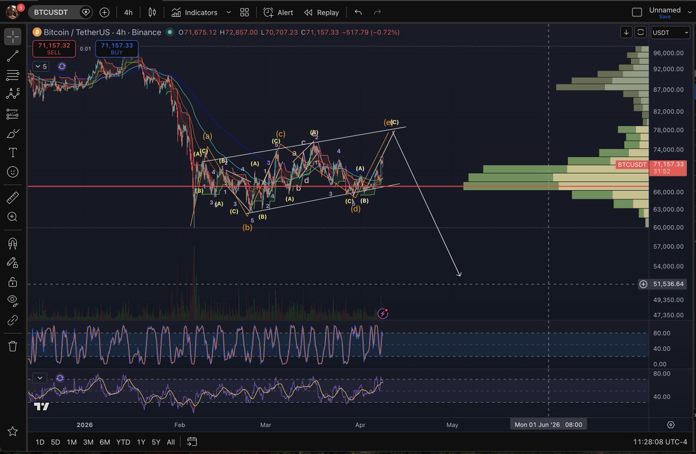This screenshot has height=454, width=696.
Task: Delete drawings with the trash icon
Action: point(13,346)
